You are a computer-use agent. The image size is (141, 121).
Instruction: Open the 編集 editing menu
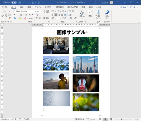point(90,14)
